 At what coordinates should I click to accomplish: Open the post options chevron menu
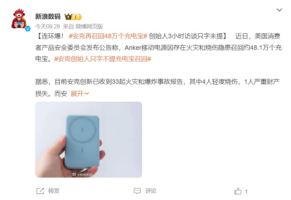click(x=279, y=10)
